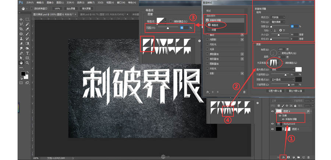The height and width of the screenshot is (160, 331).
Task: Collapse effects arrow on top layer
Action: coord(312,111)
